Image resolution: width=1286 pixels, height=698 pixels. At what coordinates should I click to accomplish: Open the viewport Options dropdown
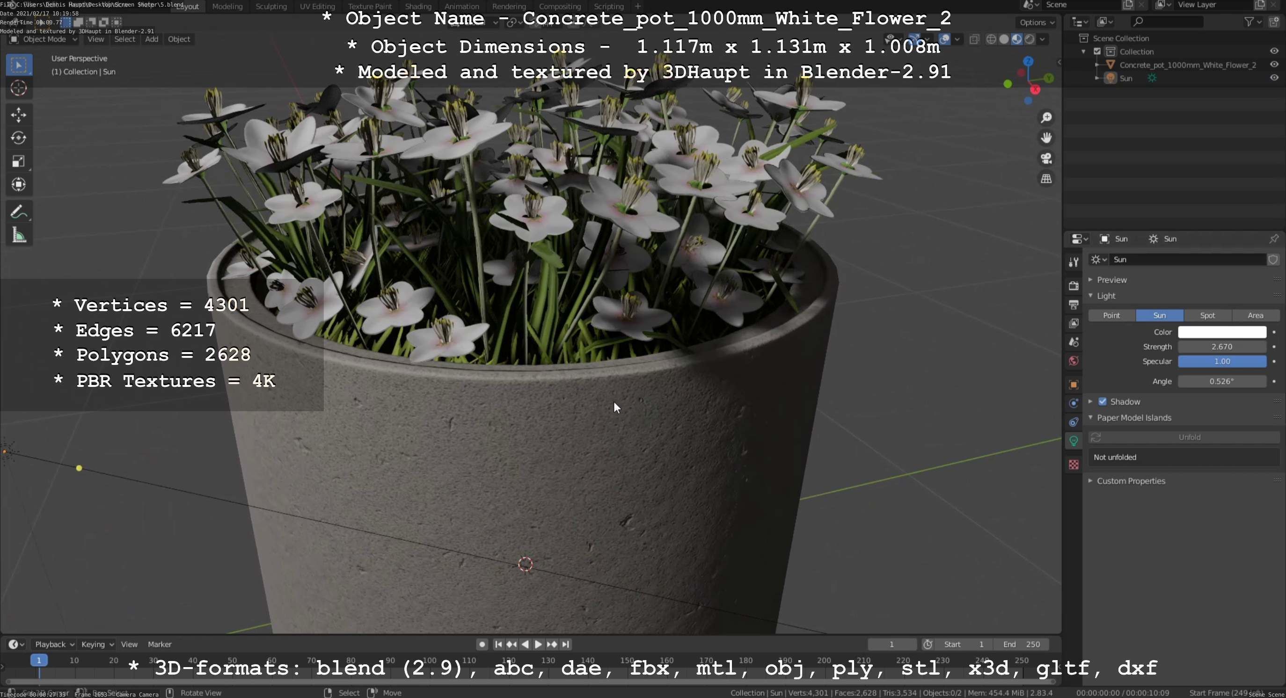pos(1037,22)
